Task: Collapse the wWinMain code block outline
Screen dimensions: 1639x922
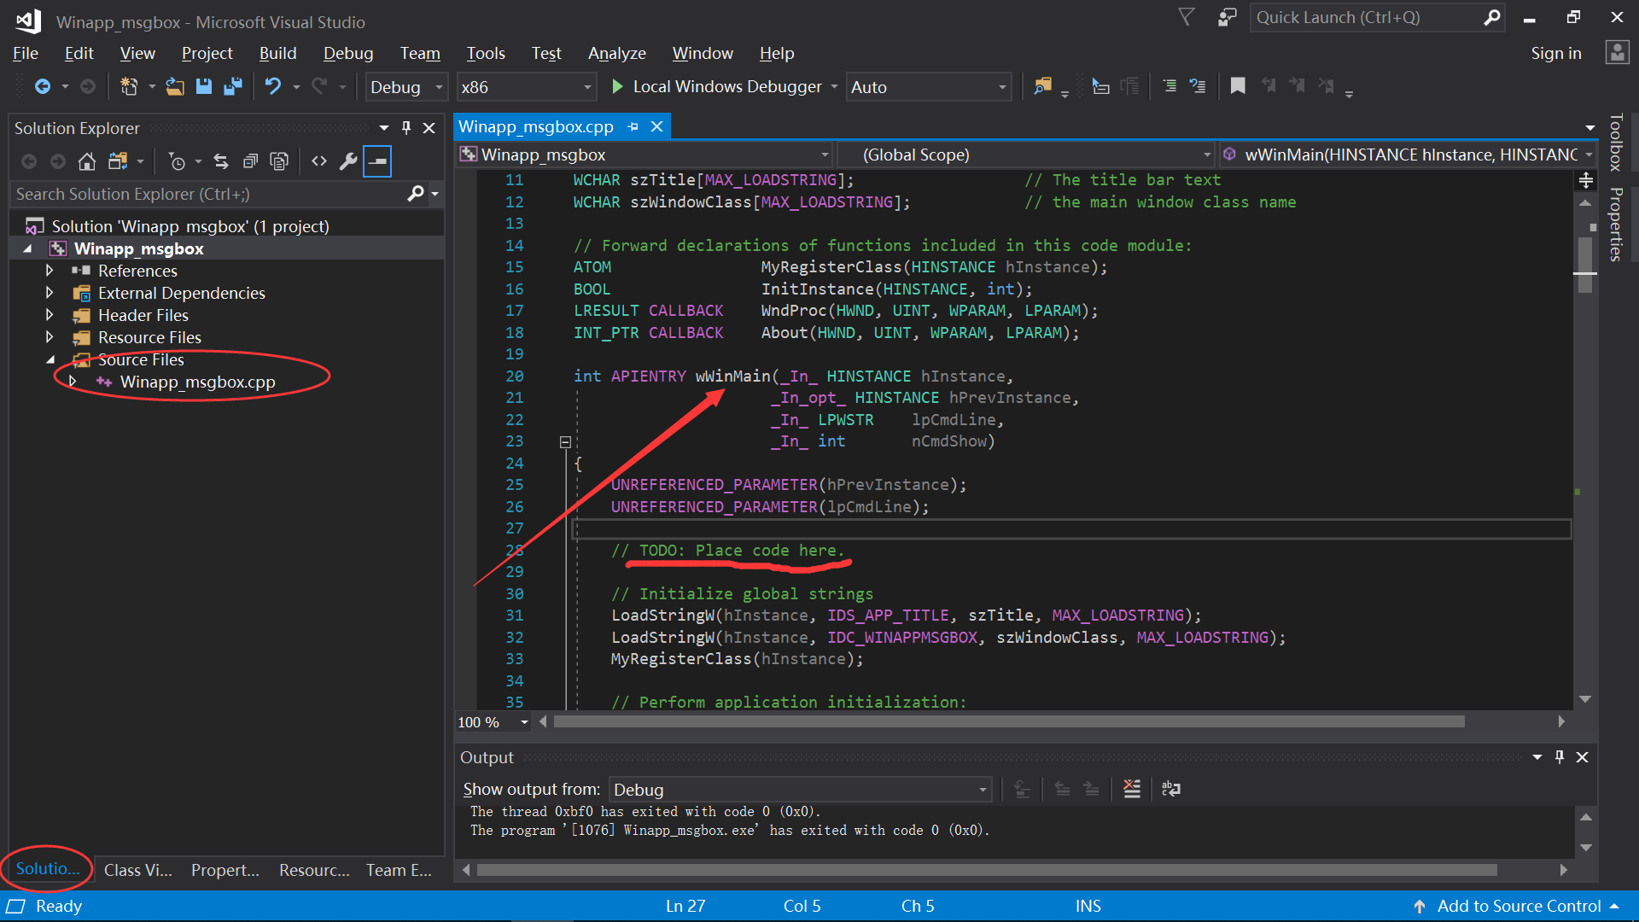Action: tap(565, 442)
